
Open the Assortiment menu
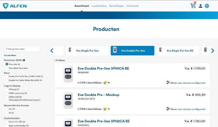[x=82, y=6]
